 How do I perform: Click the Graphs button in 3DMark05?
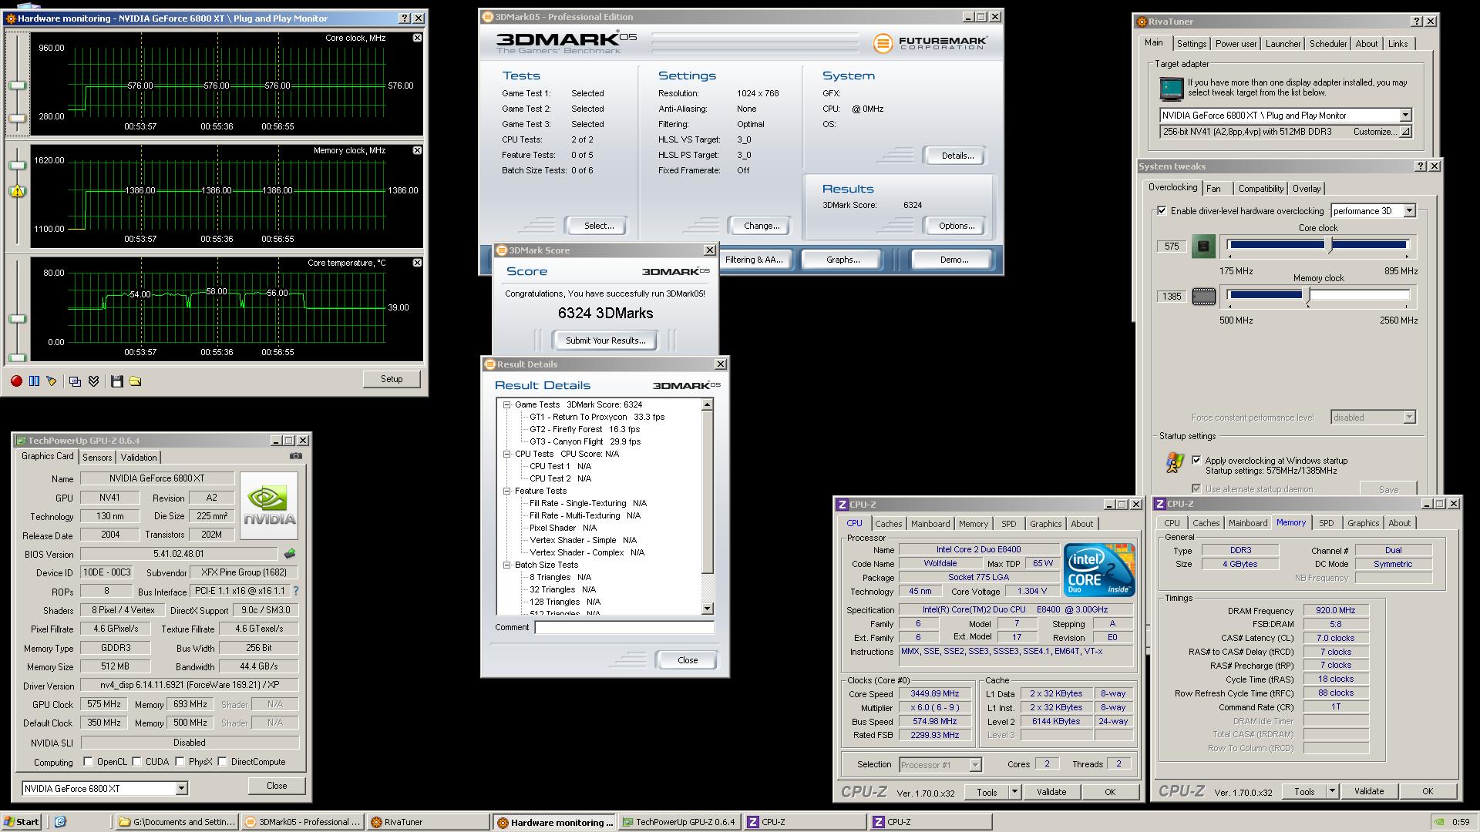(843, 260)
